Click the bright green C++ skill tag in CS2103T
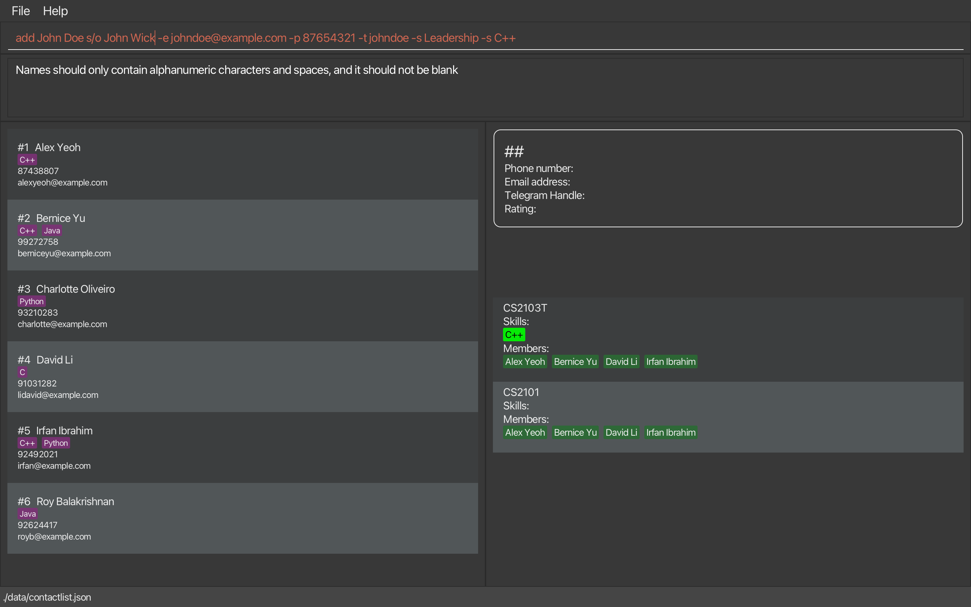 (513, 335)
